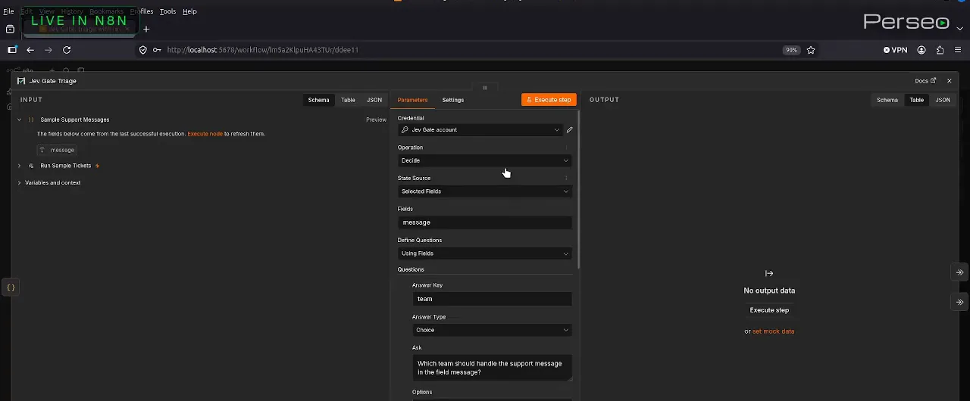Open options dots beside Operation label
The image size is (970, 401).
click(566, 148)
